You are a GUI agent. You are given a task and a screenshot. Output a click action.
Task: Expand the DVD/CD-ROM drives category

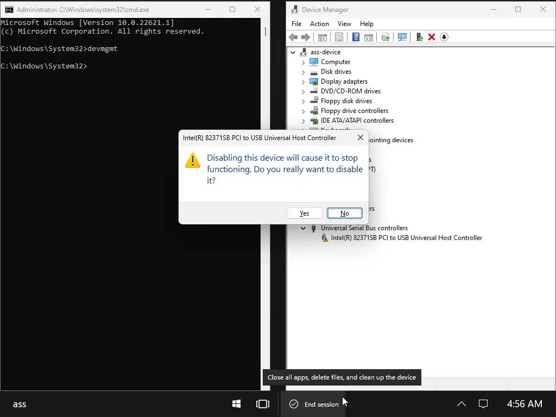303,91
